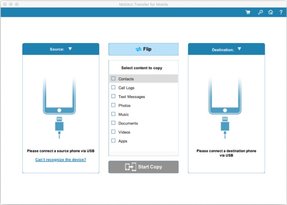This screenshot has width=287, height=205.
Task: Click the destination USB cable graphic
Action: pyautogui.click(x=225, y=128)
